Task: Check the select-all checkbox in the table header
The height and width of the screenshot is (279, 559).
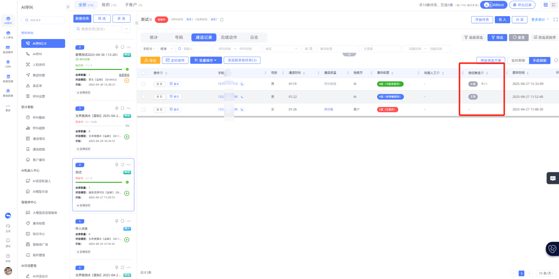Action: pyautogui.click(x=144, y=73)
